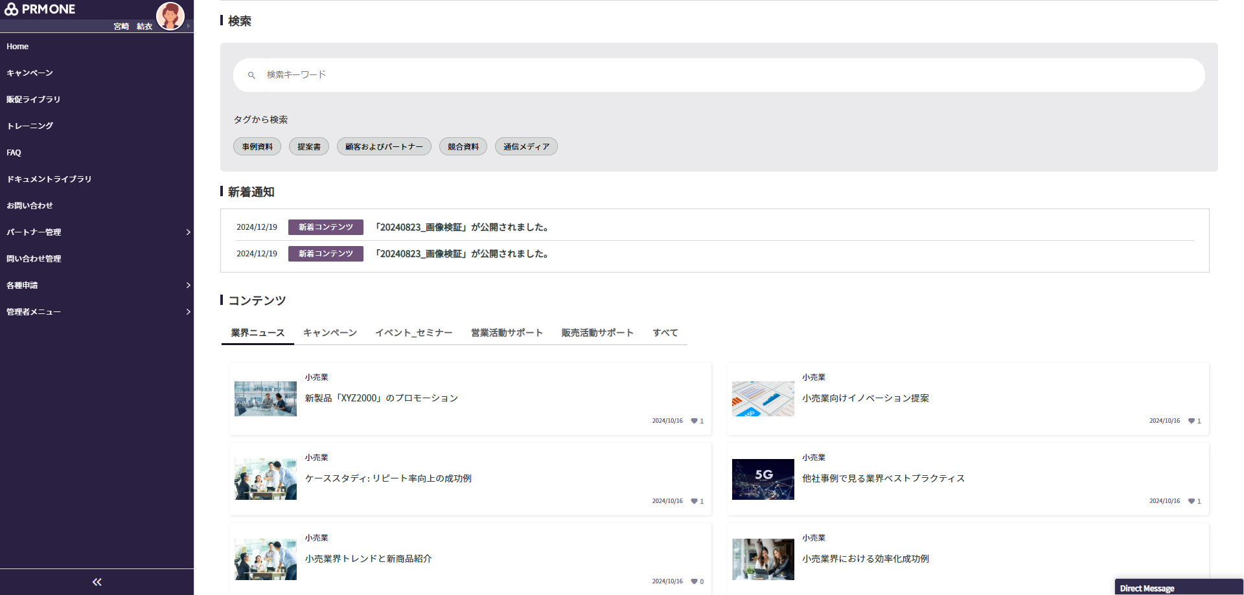Switch to the キャンペーン content tab
Screen dimensions: 1244x595
point(329,332)
